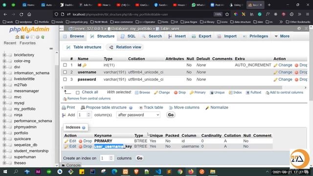
Task: Click Drop icon for username column
Action: click(x=297, y=72)
